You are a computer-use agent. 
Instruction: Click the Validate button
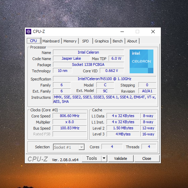[120, 158]
